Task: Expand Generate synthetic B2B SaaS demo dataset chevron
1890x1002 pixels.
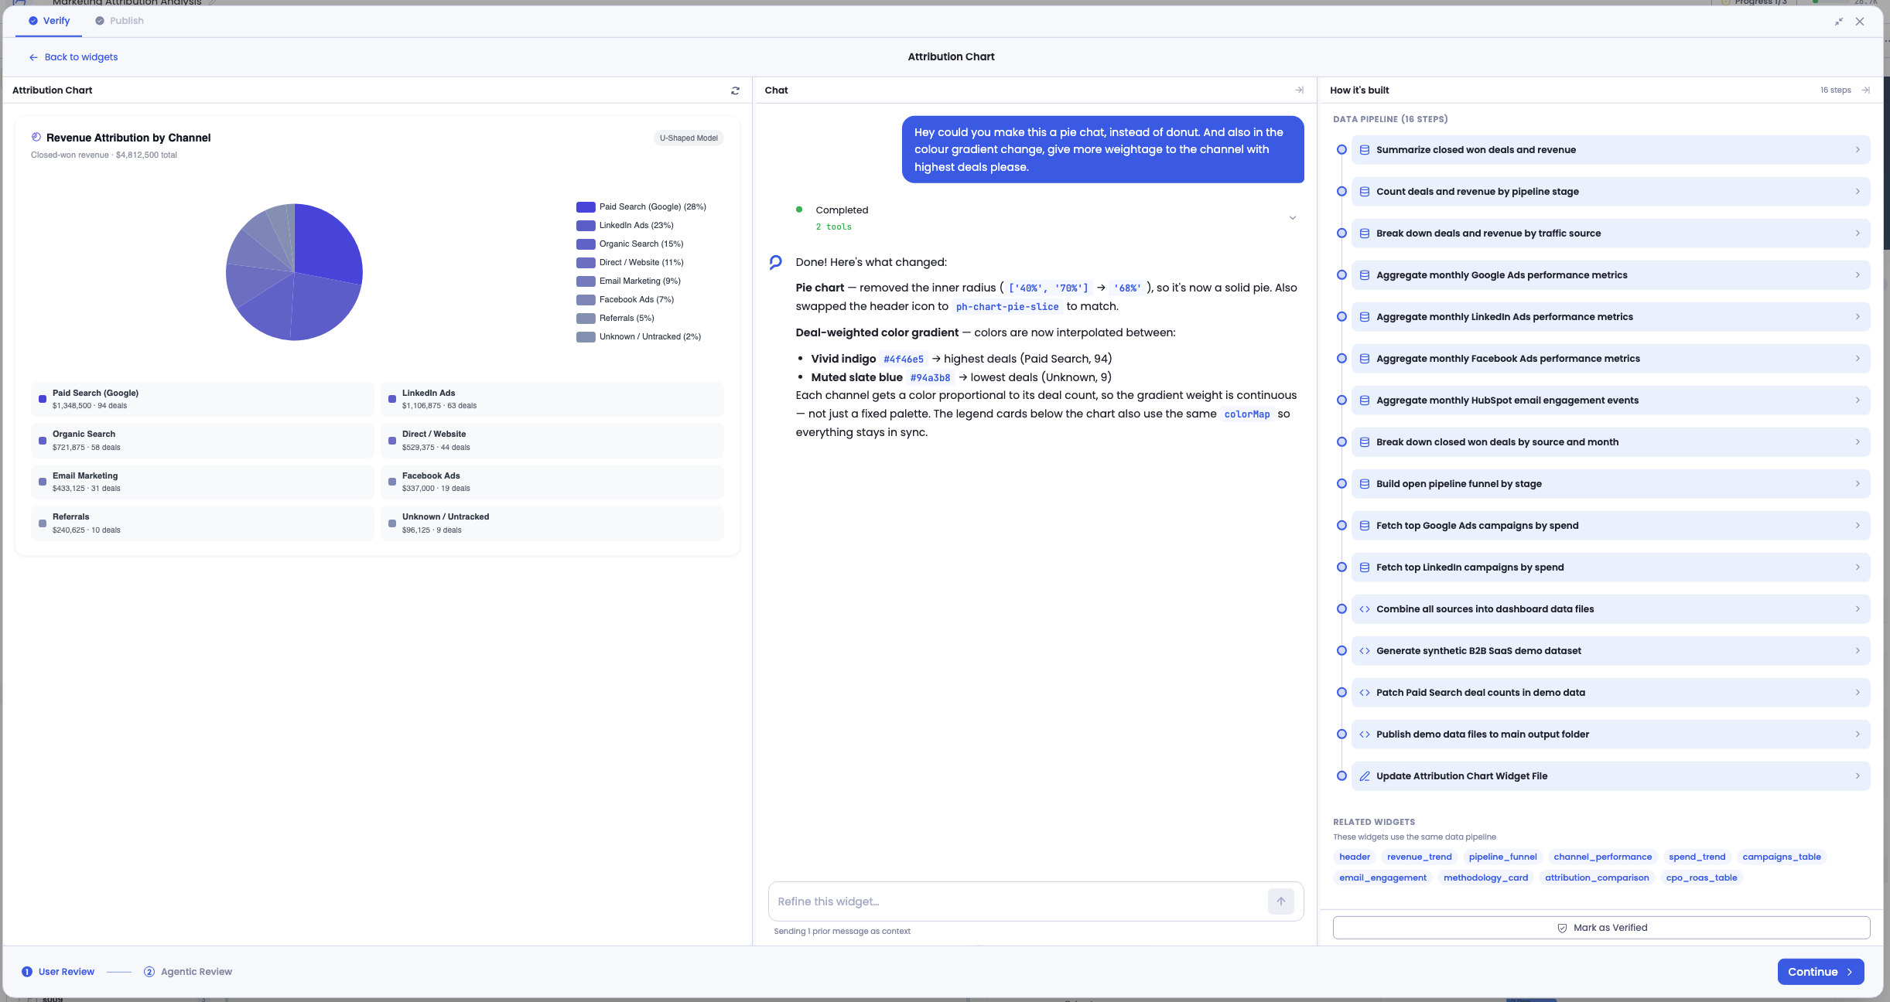Action: 1858,651
